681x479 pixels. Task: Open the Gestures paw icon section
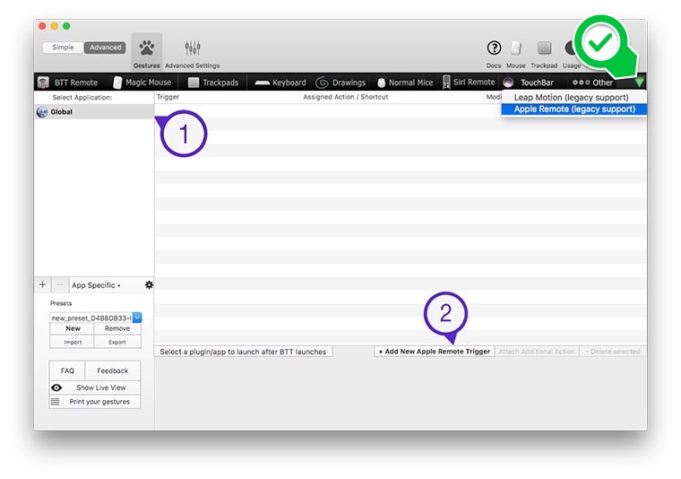click(146, 52)
